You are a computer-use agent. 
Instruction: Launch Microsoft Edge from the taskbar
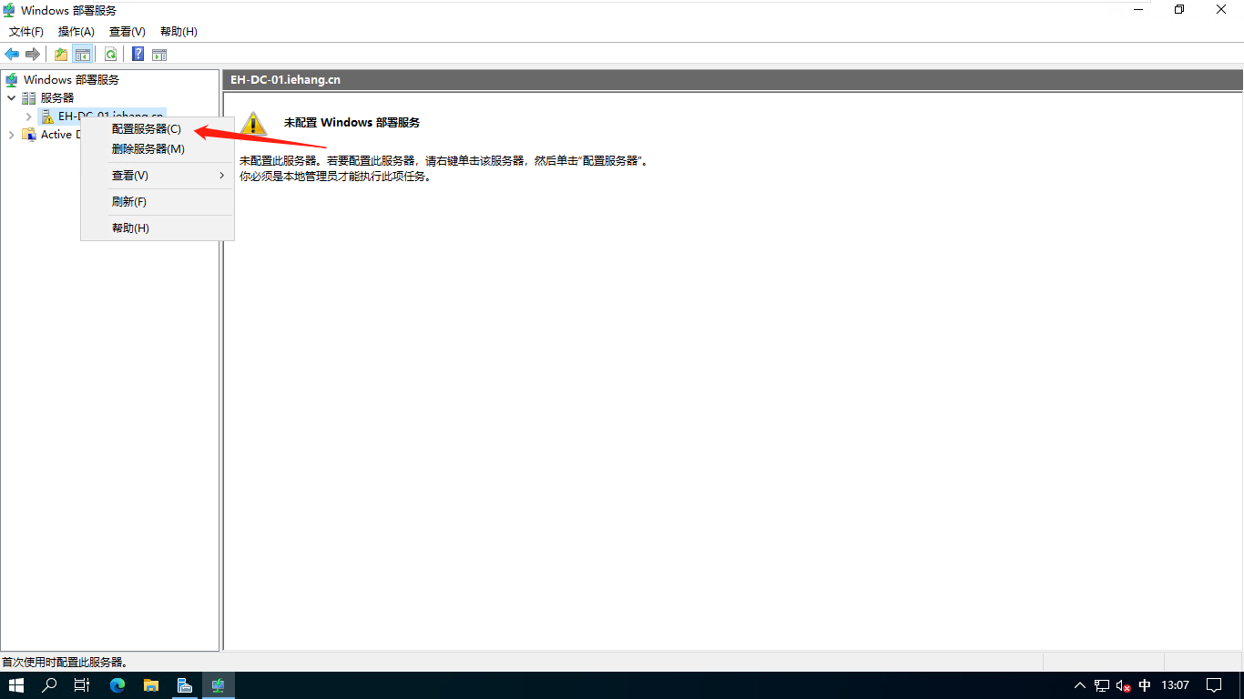tap(117, 685)
